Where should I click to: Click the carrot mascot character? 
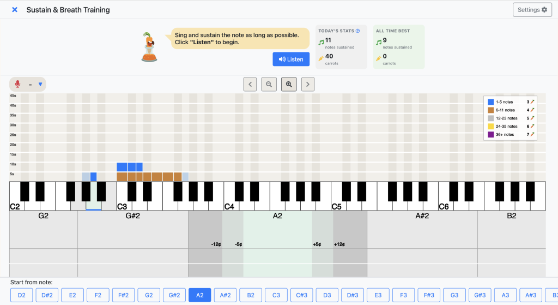click(149, 47)
